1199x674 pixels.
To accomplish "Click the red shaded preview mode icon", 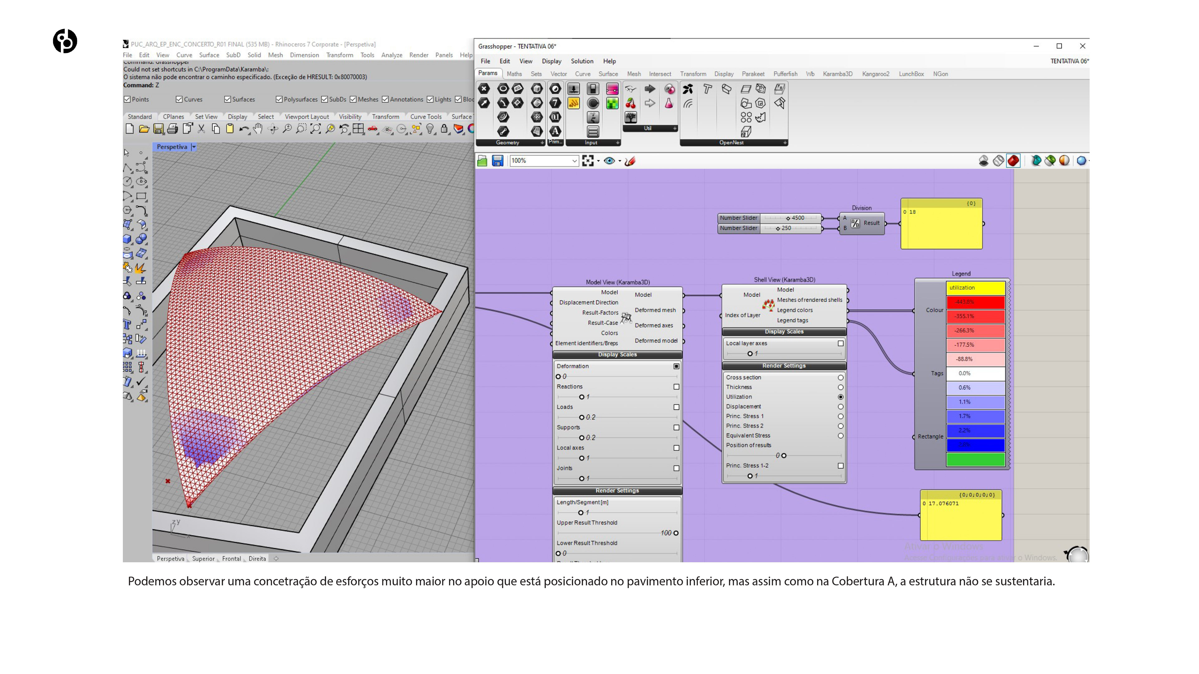I will coord(1013,161).
